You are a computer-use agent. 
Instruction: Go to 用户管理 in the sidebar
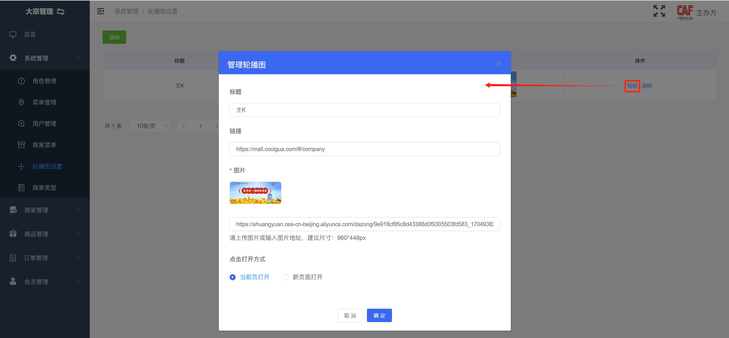(44, 124)
